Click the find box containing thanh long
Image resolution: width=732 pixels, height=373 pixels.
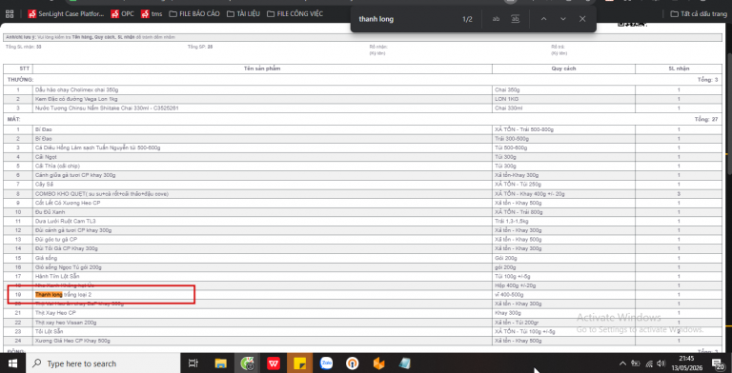point(406,19)
